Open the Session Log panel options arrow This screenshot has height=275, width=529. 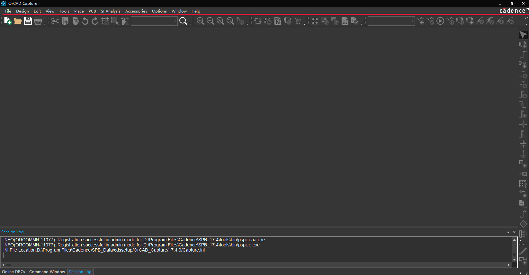[x=508, y=232]
